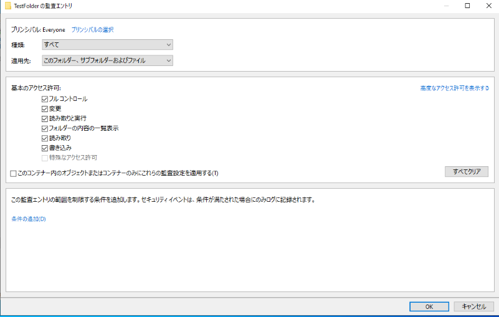Confirm with the OK button

tap(429, 306)
